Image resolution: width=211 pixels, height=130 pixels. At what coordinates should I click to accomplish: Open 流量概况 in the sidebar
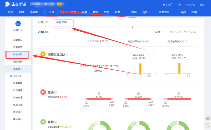pyautogui.click(x=18, y=40)
